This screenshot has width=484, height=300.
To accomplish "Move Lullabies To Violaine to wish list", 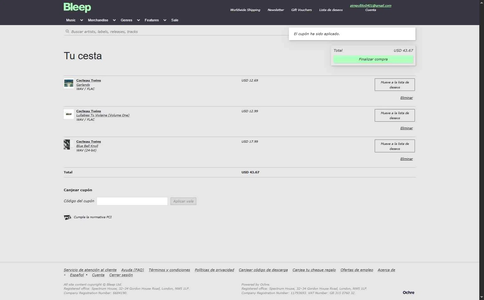I will [x=395, y=115].
